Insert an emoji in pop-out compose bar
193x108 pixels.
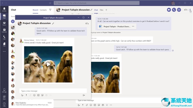pos(34,95)
